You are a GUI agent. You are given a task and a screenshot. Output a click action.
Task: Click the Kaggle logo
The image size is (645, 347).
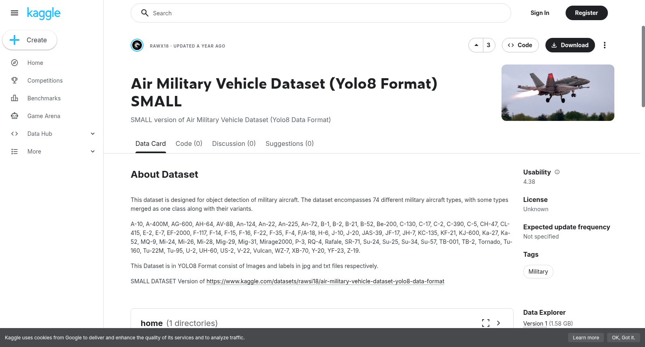44,13
